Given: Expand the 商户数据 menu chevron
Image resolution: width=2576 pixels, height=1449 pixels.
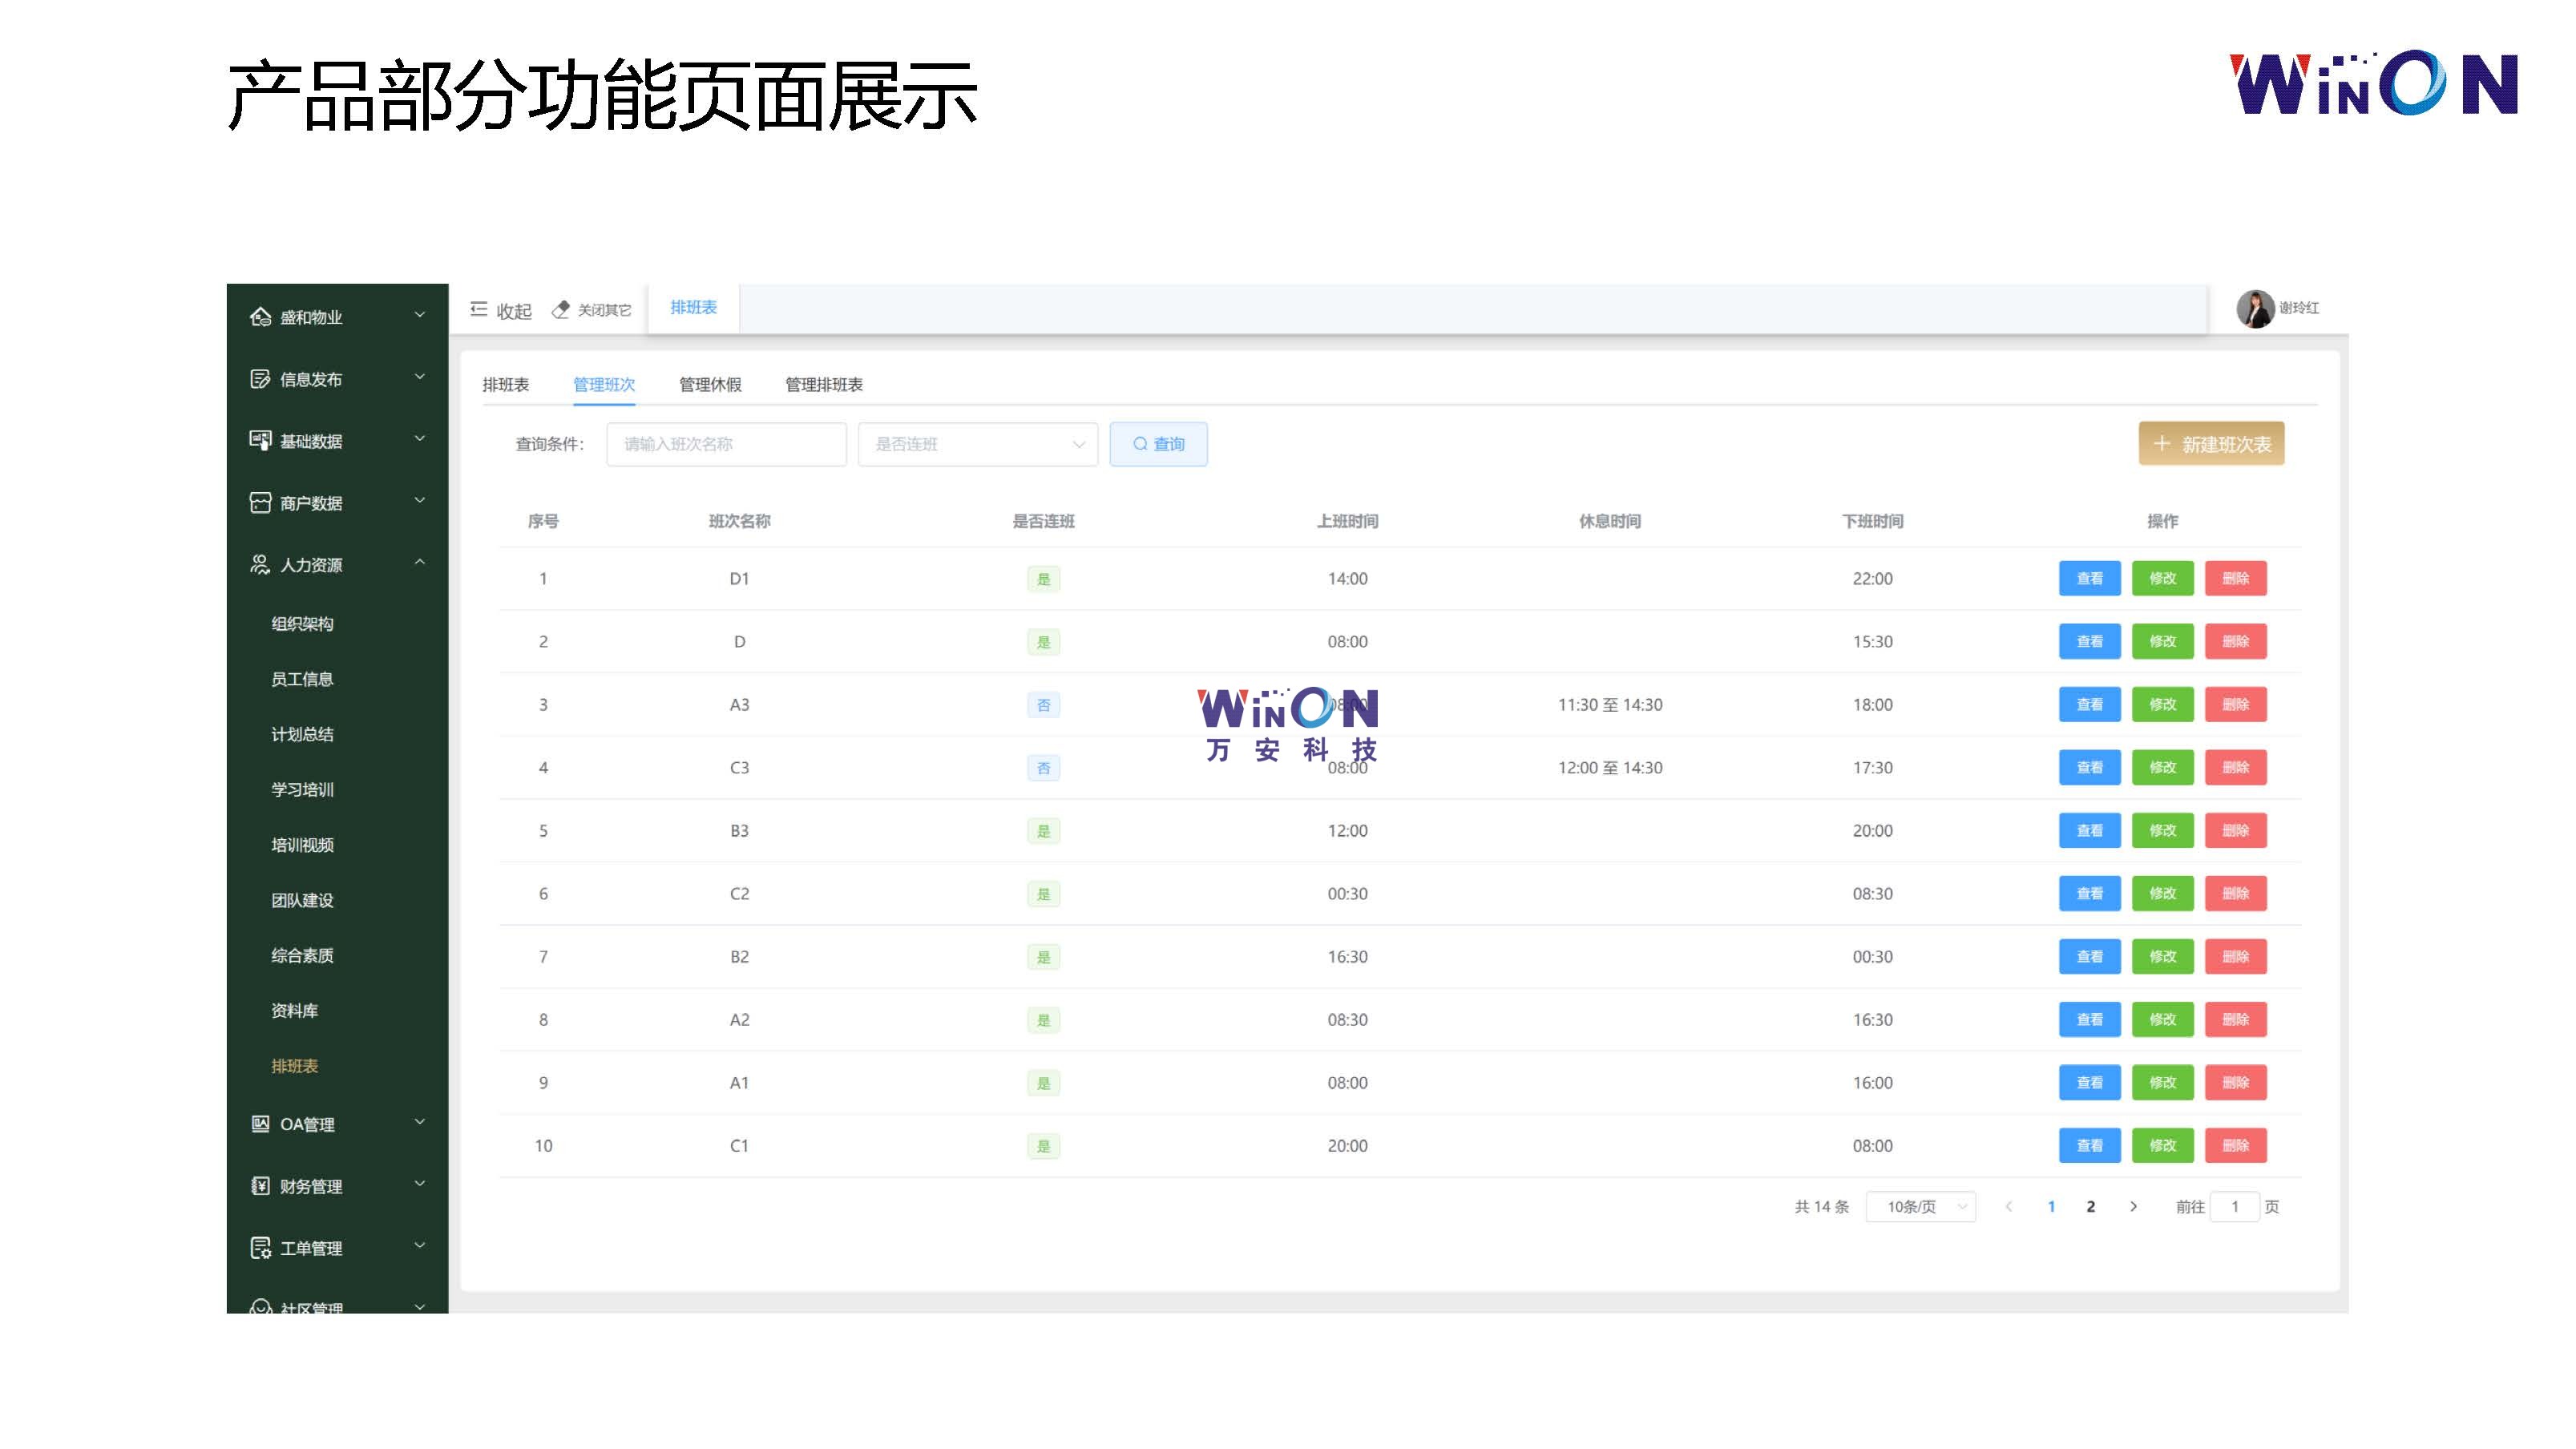Looking at the screenshot, I should (420, 501).
